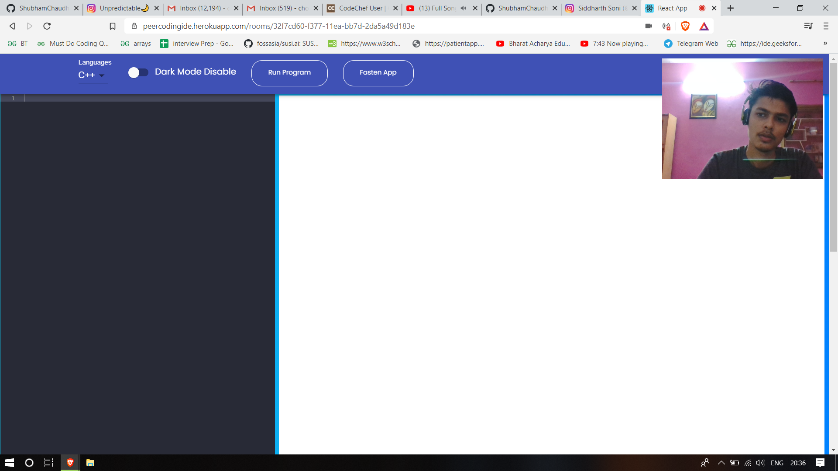
Task: Expand the hidden bookmarks overflow chevron
Action: pos(825,43)
